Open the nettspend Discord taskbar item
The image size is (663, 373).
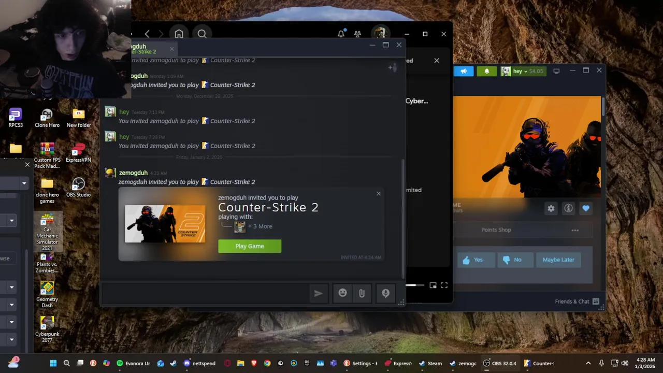click(199, 363)
